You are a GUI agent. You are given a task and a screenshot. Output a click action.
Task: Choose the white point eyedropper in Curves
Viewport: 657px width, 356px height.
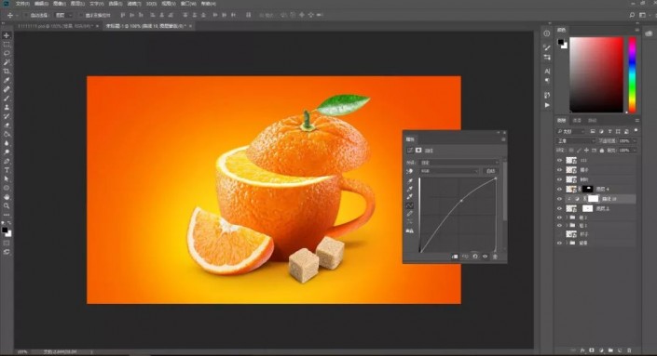(410, 197)
